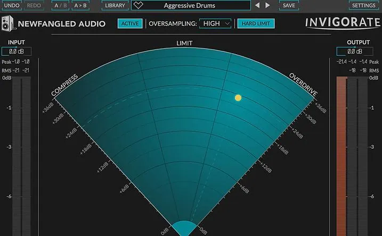Click the UNDO button
Image resolution: width=382 pixels, height=236 pixels.
coord(12,6)
